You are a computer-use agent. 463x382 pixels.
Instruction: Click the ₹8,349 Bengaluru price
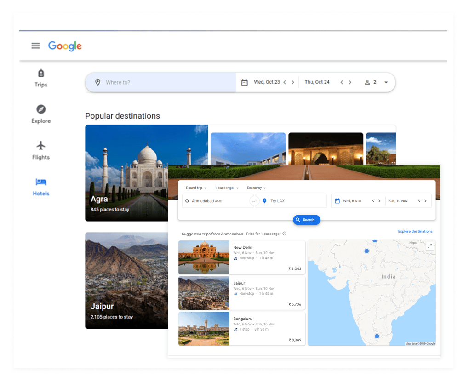pyautogui.click(x=295, y=340)
